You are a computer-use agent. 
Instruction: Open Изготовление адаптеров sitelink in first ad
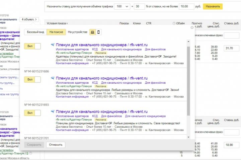click(72, 49)
